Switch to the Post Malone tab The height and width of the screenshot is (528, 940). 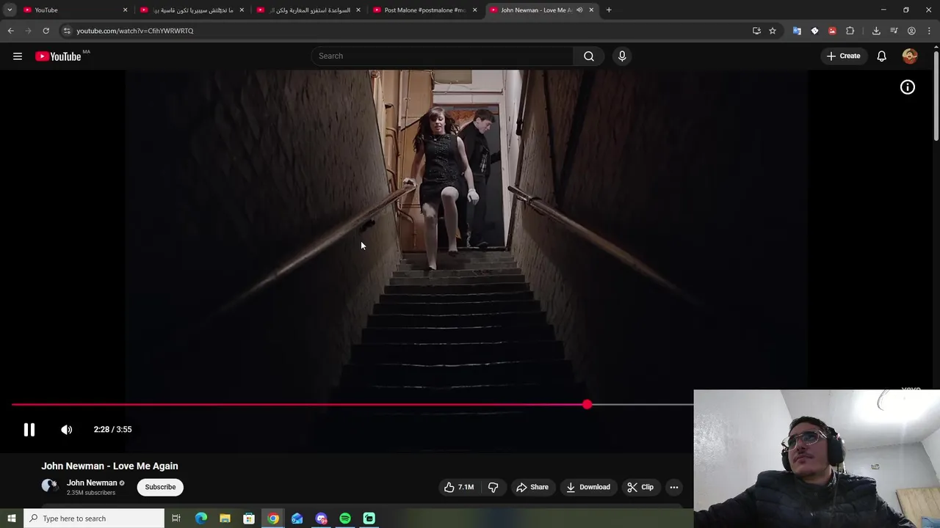coord(424,10)
